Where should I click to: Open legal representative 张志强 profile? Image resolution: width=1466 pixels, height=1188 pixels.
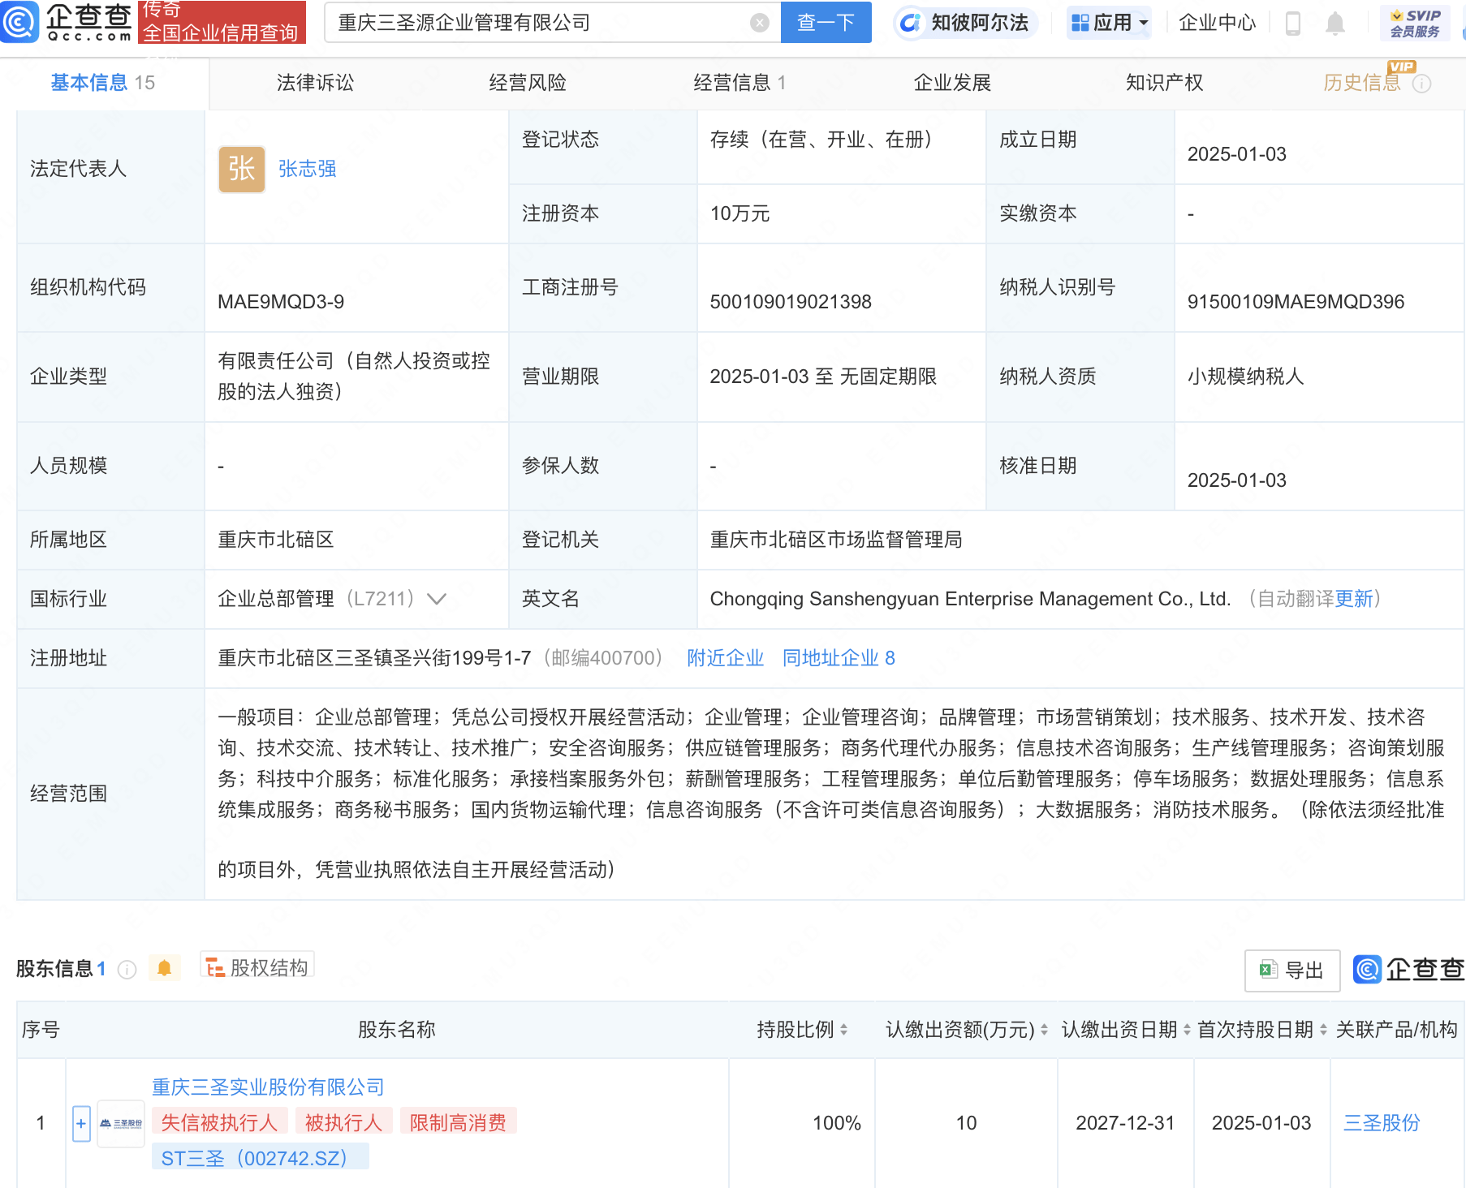[x=308, y=169]
